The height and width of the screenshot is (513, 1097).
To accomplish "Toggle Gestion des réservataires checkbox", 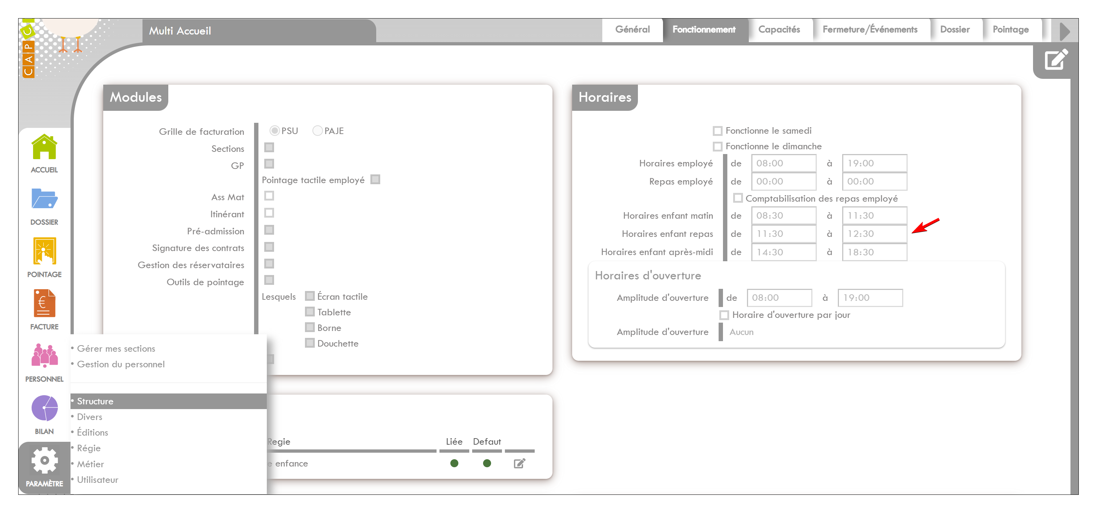I will 269,264.
